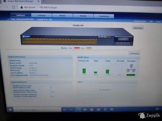Open the Monitor tab
Screen dimensions: 162x121
(x=62, y=16)
